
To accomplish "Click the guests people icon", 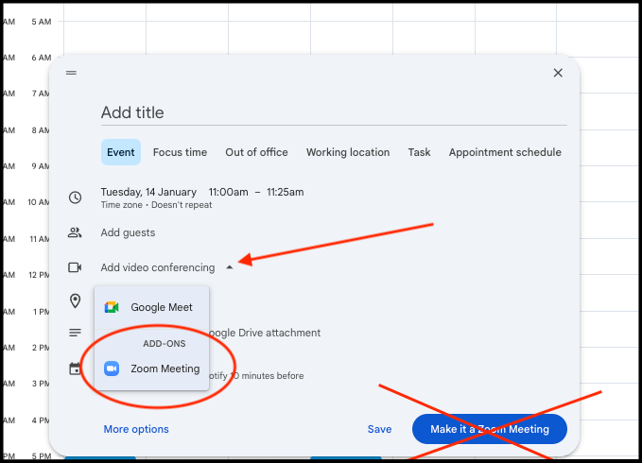I will (75, 232).
